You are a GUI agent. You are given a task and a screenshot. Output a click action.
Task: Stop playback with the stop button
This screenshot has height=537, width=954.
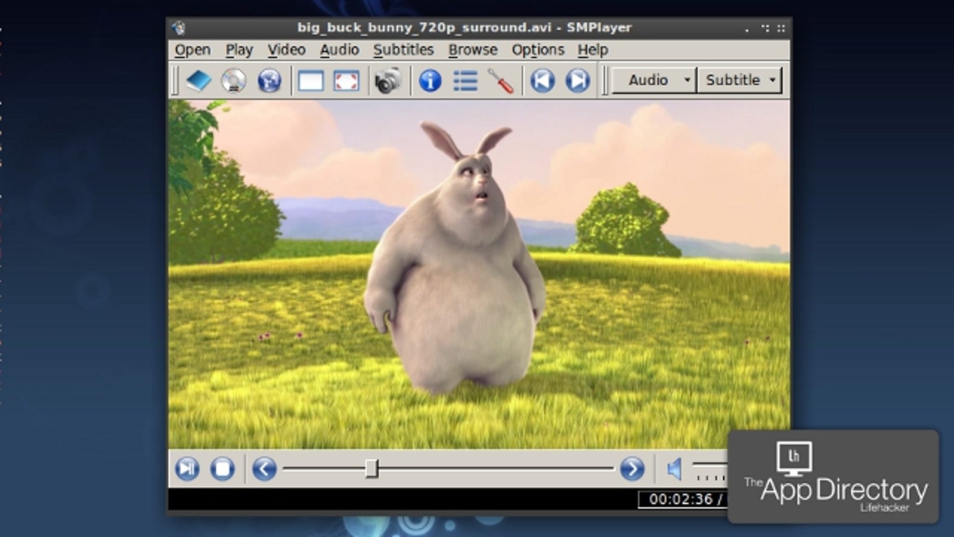(x=222, y=468)
